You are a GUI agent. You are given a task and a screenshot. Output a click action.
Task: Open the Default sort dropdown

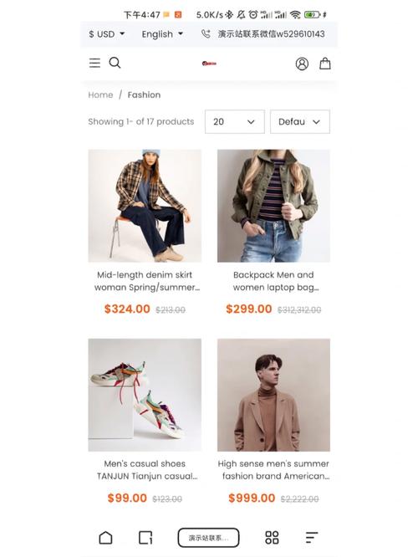pyautogui.click(x=300, y=122)
